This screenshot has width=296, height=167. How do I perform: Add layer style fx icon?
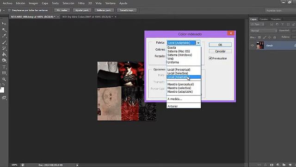(x=265, y=165)
